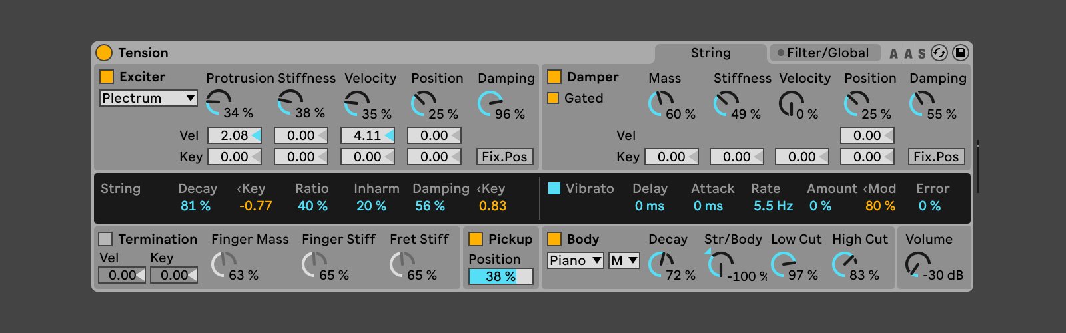Click the Damper Fix.Pos button
Image resolution: width=1066 pixels, height=333 pixels.
[936, 157]
